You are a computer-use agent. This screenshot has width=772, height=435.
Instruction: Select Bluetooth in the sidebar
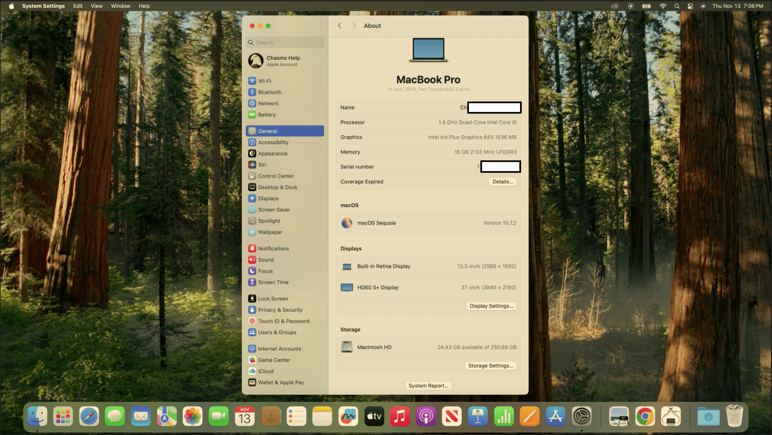pyautogui.click(x=269, y=92)
